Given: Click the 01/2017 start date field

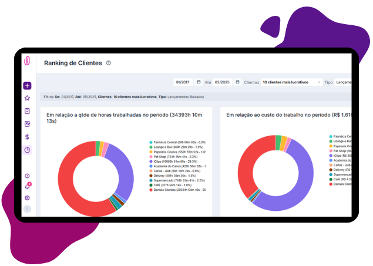Looking at the screenshot, I should pos(184,82).
